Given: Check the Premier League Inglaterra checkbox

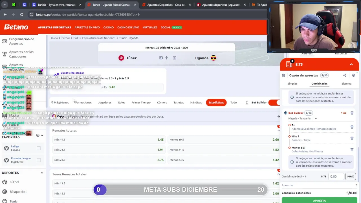Looking at the screenshot, I should (x=39, y=160).
